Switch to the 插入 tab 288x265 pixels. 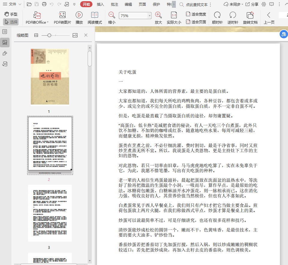pyautogui.click(x=100, y=4)
